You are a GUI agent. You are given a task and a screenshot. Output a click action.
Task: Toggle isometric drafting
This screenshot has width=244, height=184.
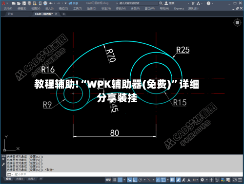[x=149, y=180]
